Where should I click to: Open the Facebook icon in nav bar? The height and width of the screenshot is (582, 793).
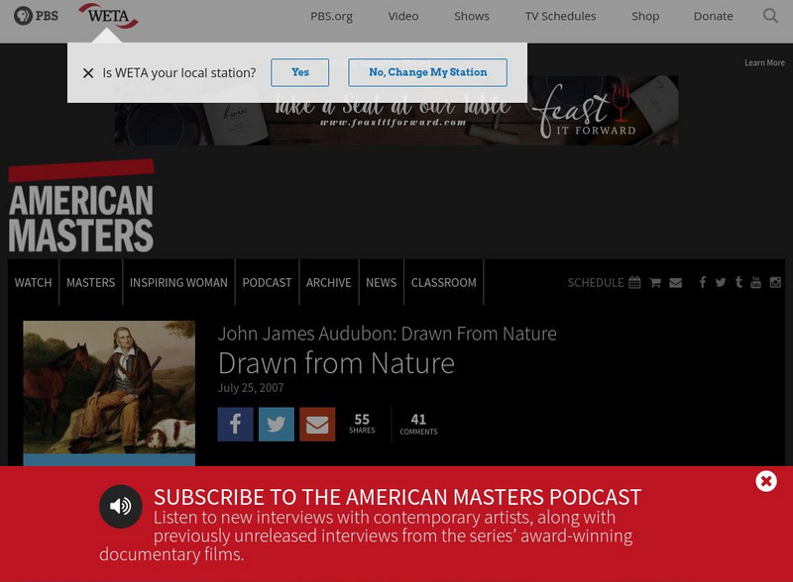click(x=703, y=282)
